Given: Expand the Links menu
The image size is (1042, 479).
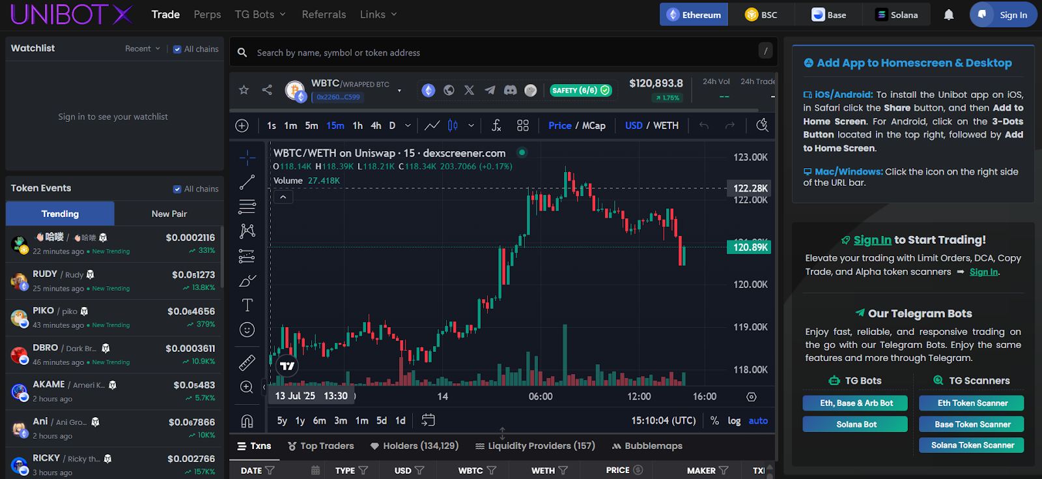Looking at the screenshot, I should pos(378,14).
